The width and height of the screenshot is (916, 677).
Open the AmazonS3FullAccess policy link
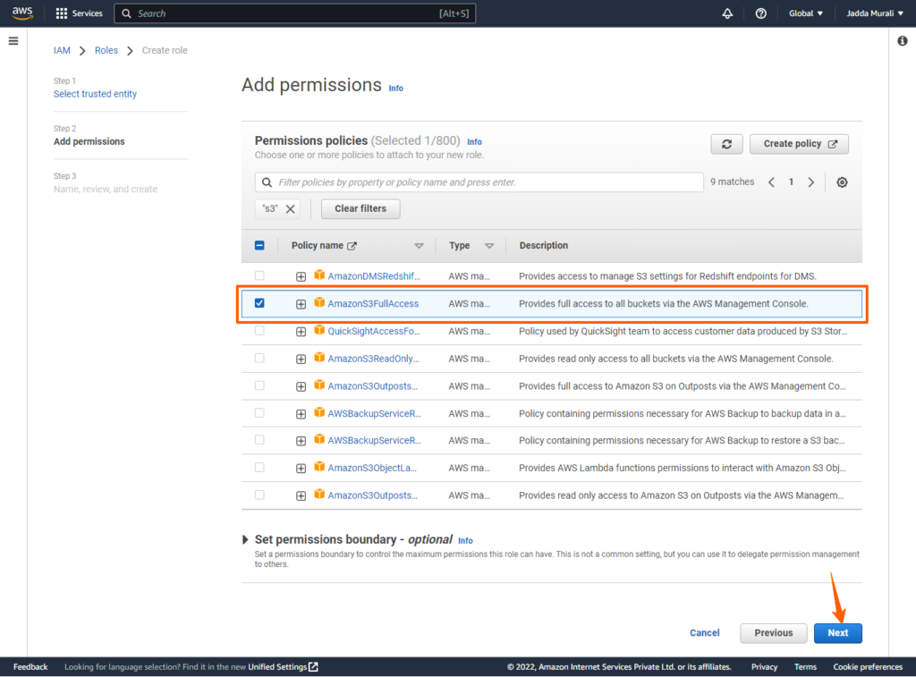point(373,304)
